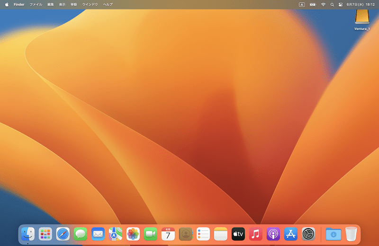Start FaceTime from the Dock
Image resolution: width=379 pixels, height=246 pixels.
[x=151, y=234]
